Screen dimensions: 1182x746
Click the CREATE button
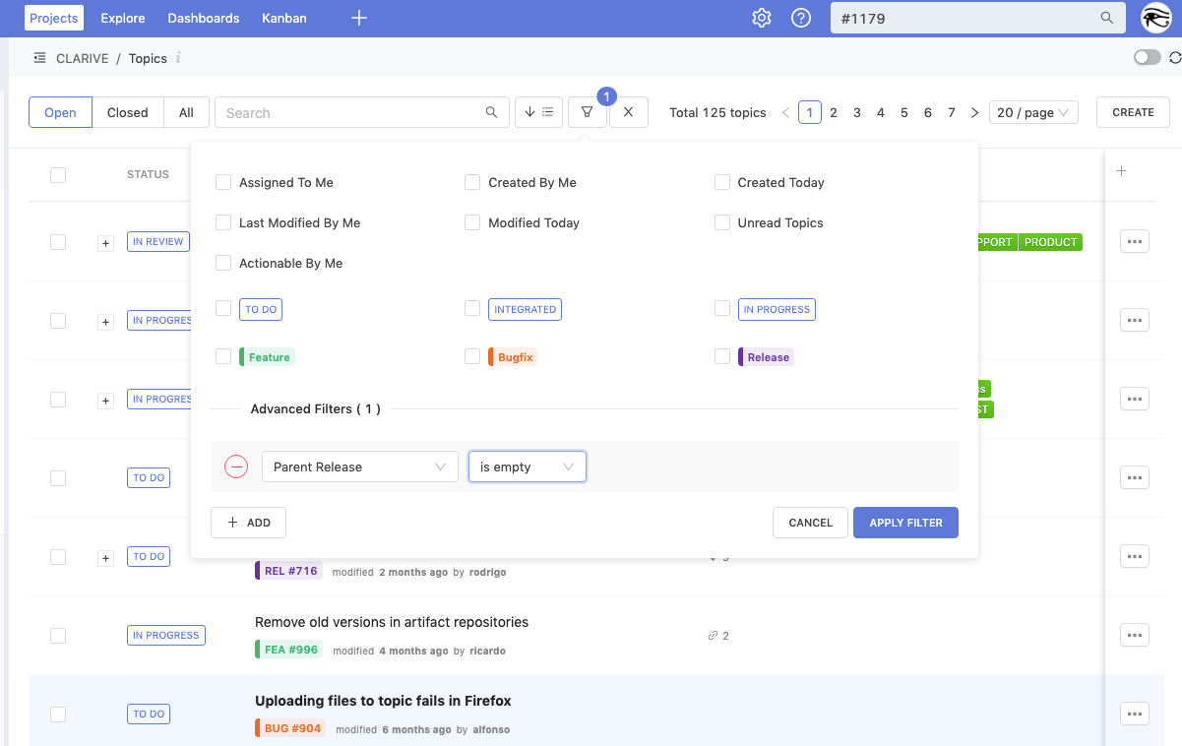point(1133,112)
